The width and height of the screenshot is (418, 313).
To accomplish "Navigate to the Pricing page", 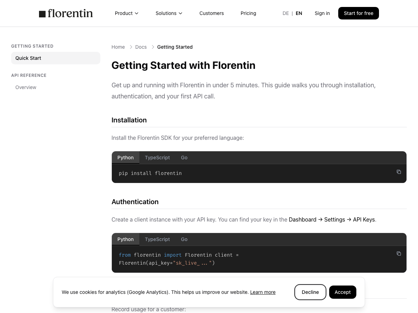I will [248, 13].
